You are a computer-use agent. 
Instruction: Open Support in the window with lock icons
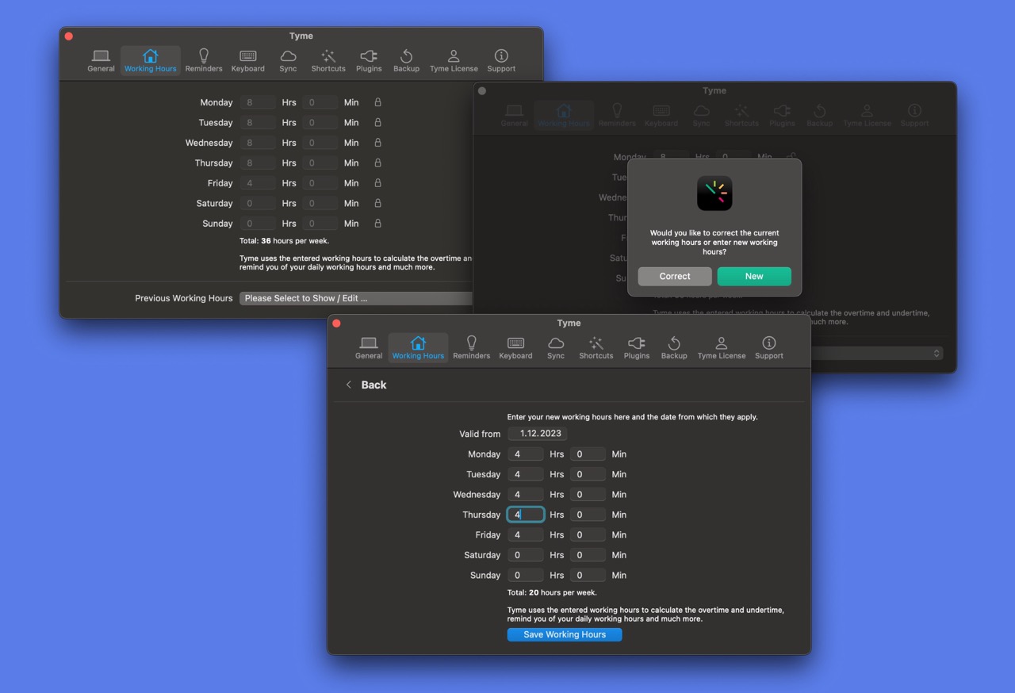[501, 60]
